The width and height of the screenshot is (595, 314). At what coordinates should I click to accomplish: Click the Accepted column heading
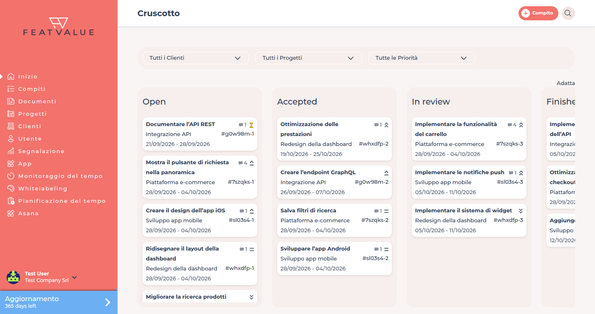[297, 102]
